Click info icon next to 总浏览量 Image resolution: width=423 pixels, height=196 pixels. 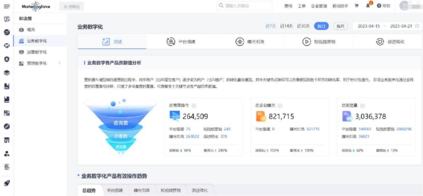click(362, 106)
